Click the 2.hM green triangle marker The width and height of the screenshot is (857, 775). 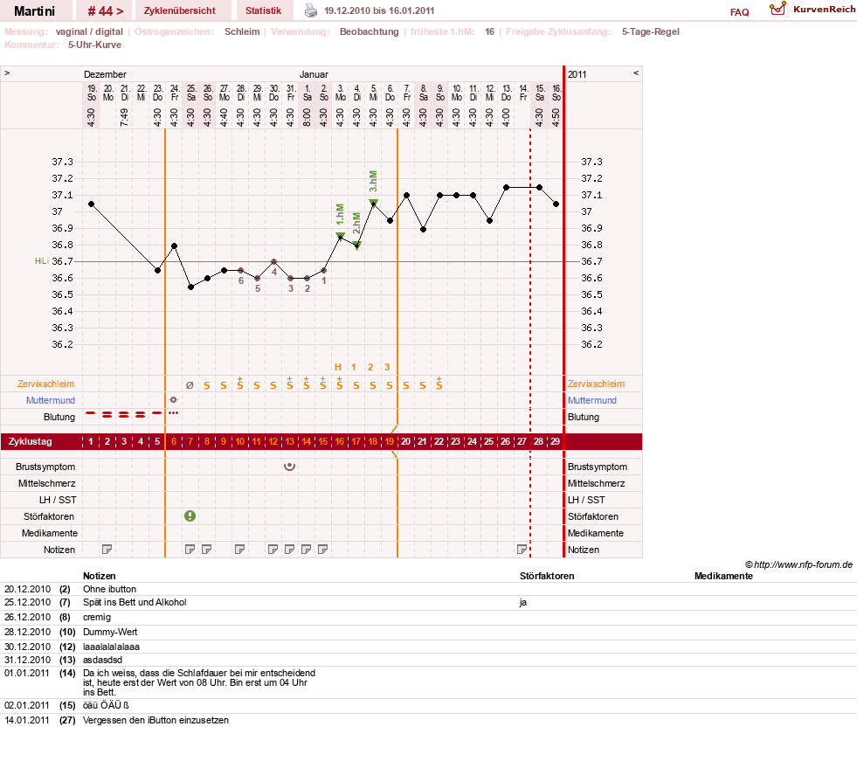357,246
